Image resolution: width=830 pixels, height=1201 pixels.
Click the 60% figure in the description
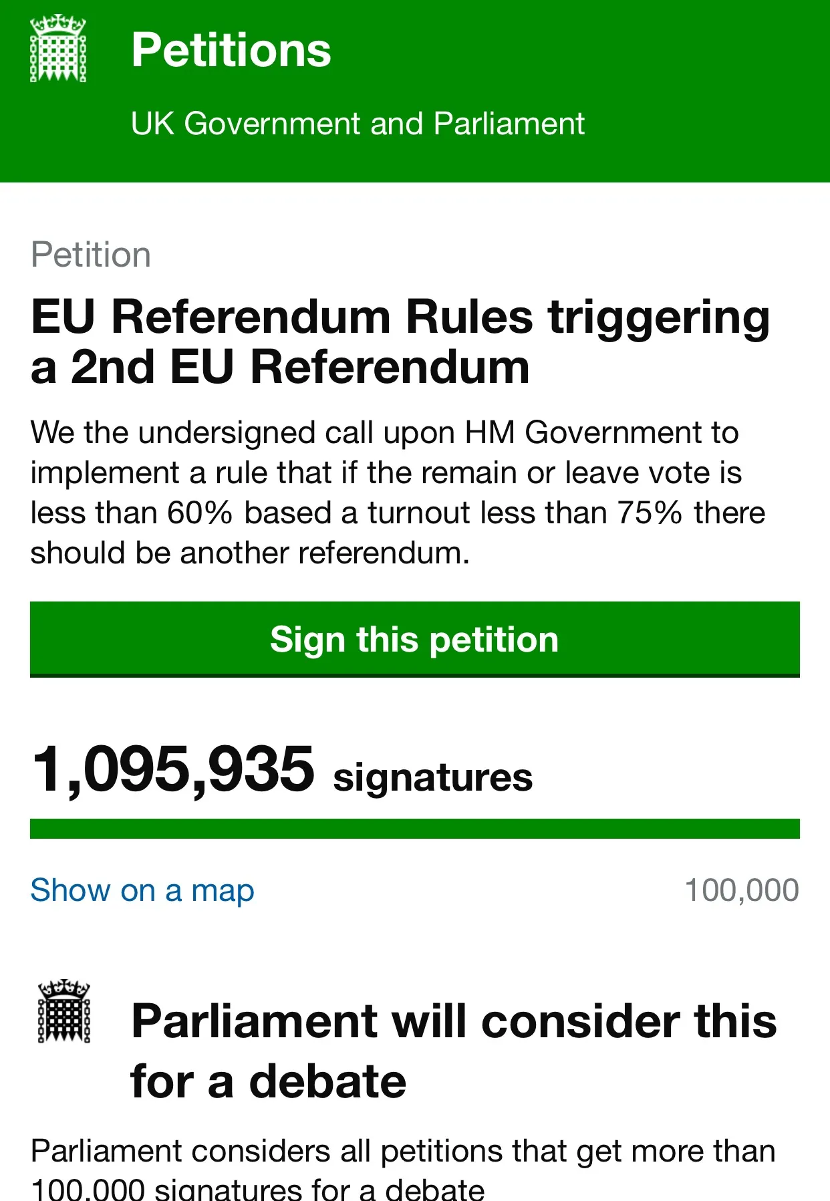click(x=199, y=513)
